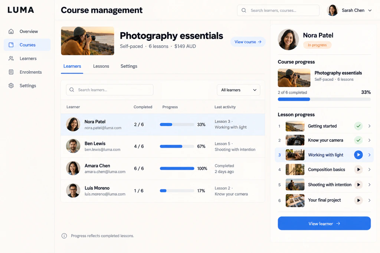Click Ben Lewis's 4 / 6 completed value
Viewport: 380px width, 253px height.
(x=139, y=146)
